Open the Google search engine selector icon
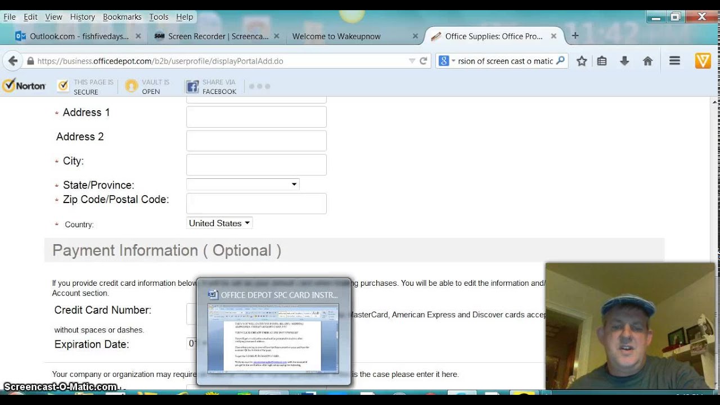This screenshot has height=405, width=720. click(x=445, y=61)
